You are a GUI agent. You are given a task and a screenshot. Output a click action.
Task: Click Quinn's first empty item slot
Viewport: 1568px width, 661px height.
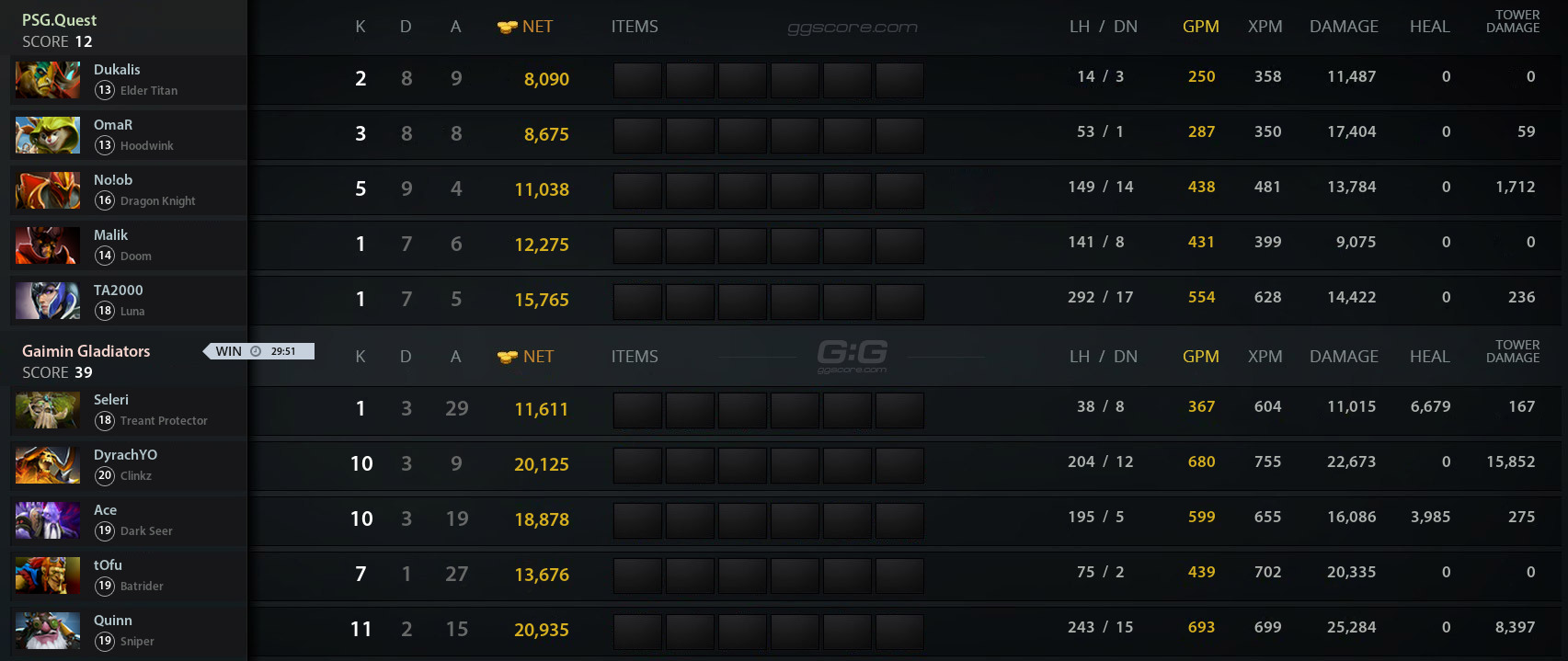[x=637, y=632]
